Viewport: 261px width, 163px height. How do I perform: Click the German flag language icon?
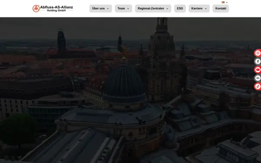pyautogui.click(x=223, y=2)
